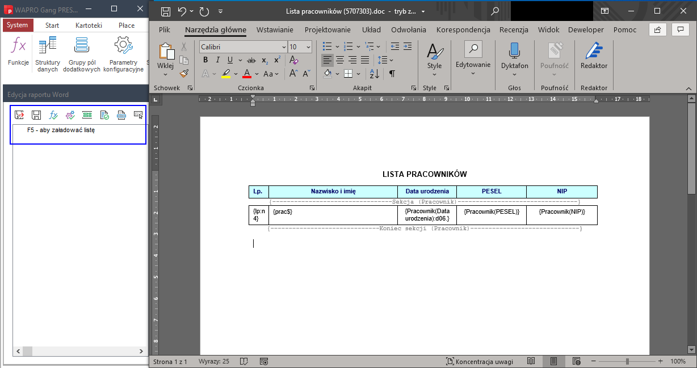Click the fx function check icon in report toolbar

[53, 115]
